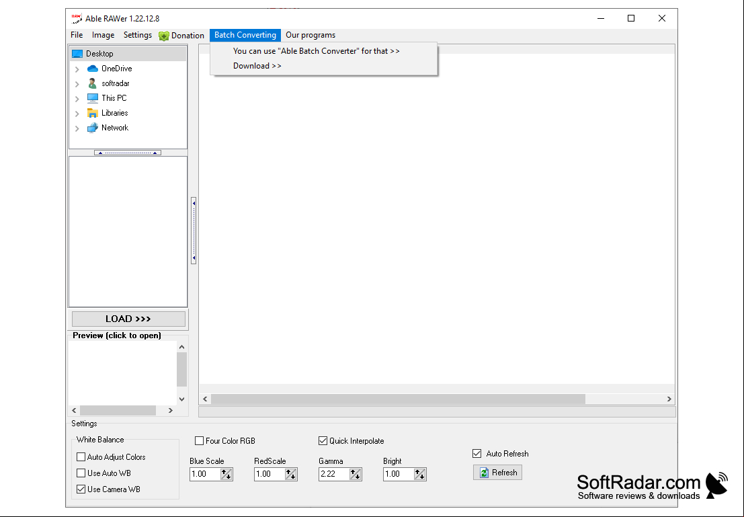Click preview panel horizontal scroll left arrow
The image size is (744, 517).
[x=74, y=410]
